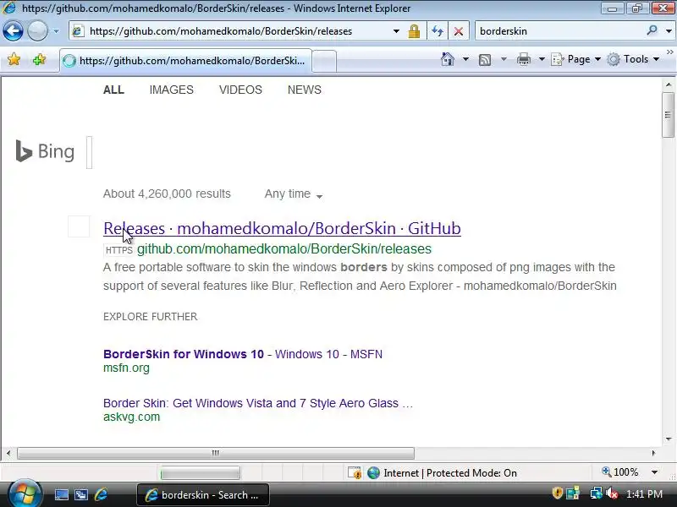Image resolution: width=677 pixels, height=507 pixels.
Task: Open BorderSkin for Windows 10 MSFN link
Action: click(x=243, y=354)
